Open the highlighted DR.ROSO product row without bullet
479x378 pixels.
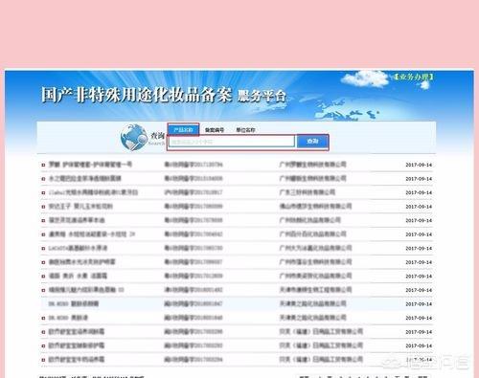pyautogui.click(x=74, y=303)
